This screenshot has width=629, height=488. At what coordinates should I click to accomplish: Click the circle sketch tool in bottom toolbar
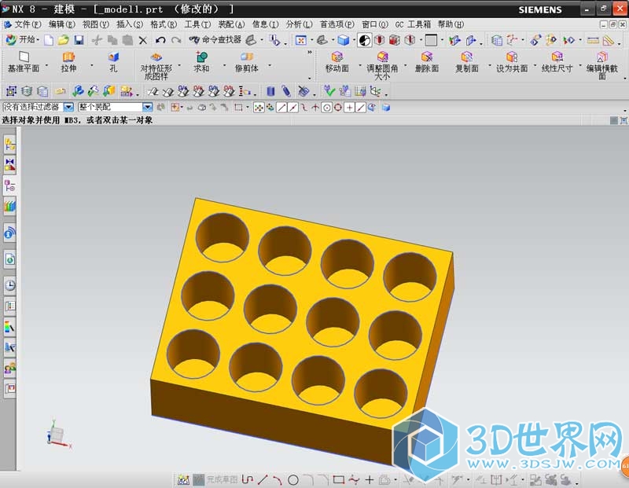(293, 479)
